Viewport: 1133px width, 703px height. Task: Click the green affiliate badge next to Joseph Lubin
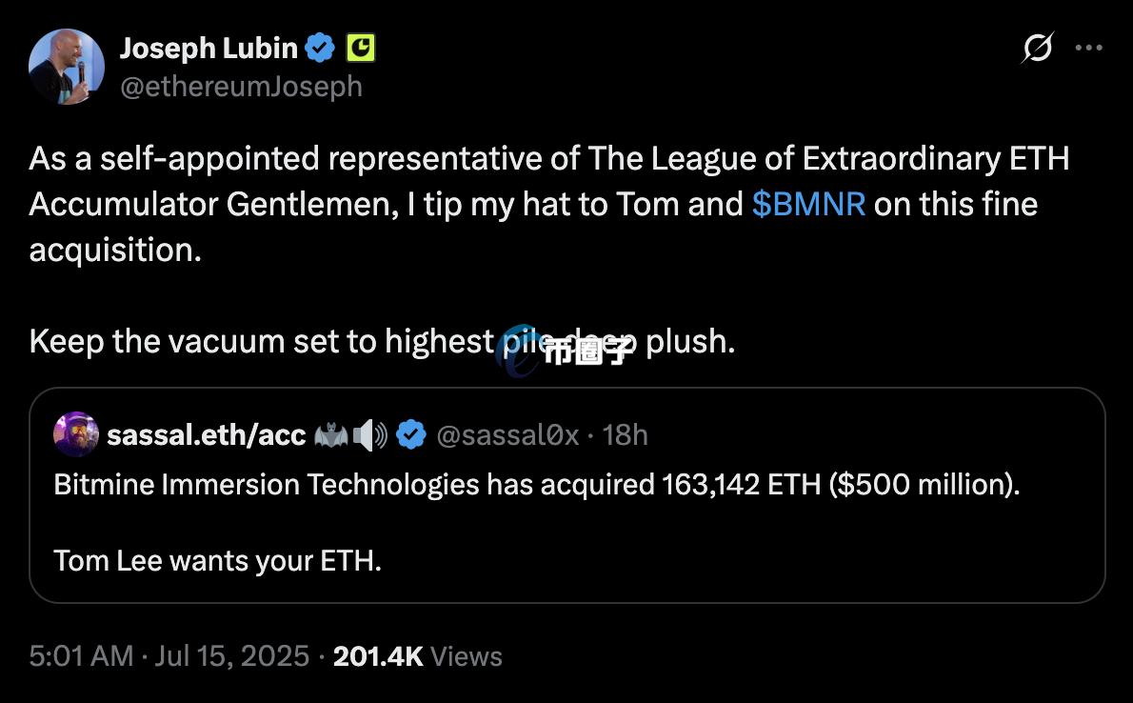(360, 48)
